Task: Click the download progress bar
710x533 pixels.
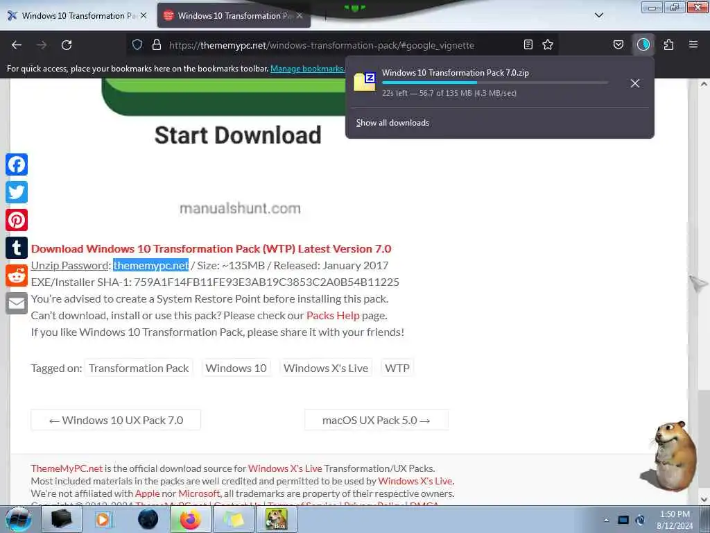Action: point(495,83)
